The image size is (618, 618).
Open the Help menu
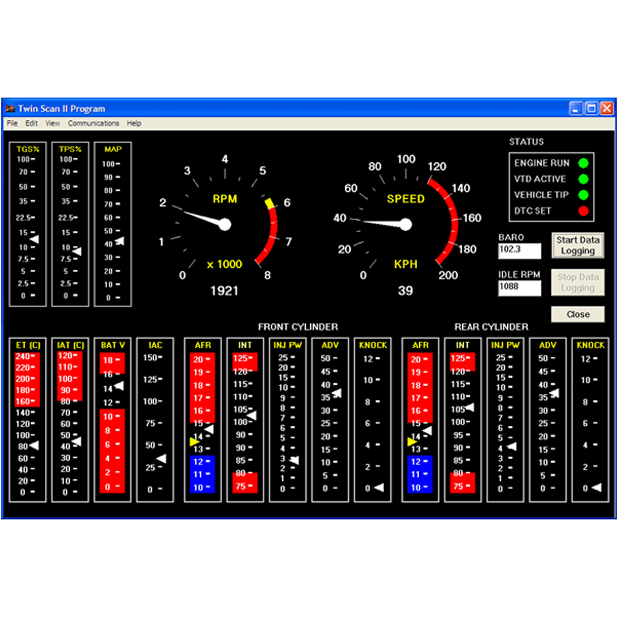tap(134, 124)
